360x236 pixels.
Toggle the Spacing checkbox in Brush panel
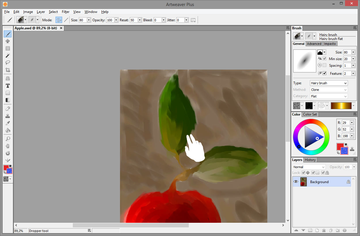[x=324, y=65]
